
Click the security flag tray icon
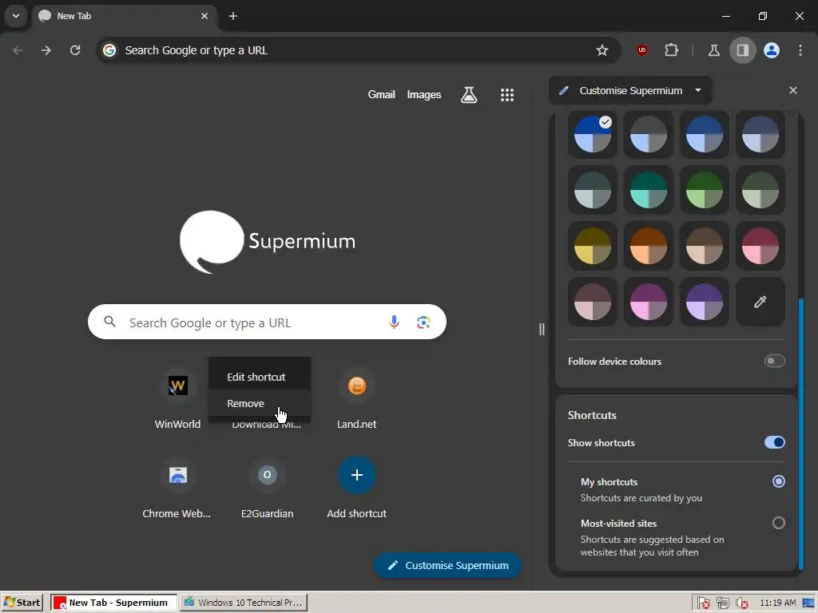point(703,603)
